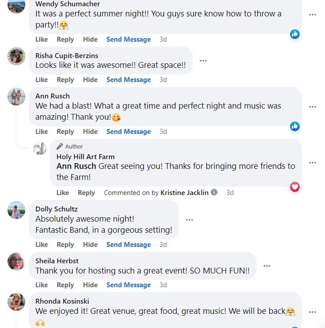
Task: Like Dolly Schultz's comment
Action: [x=42, y=245]
